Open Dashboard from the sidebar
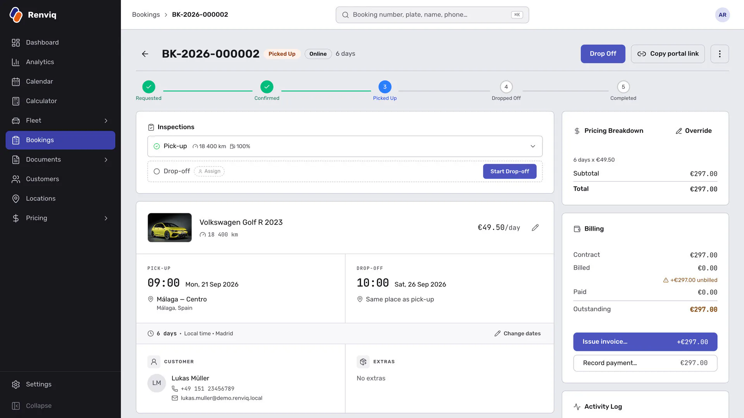Screen dimensions: 744x418 click(x=60, y=43)
